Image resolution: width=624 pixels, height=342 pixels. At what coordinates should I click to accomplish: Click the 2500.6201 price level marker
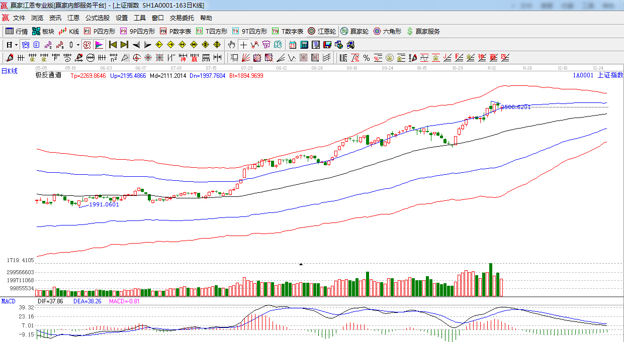click(515, 107)
